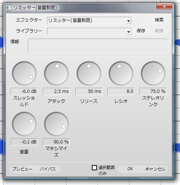Image resolution: width=180 pixels, height=185 pixels.
Task: Click the スレッショルド threshold knob
Action: tap(24, 73)
